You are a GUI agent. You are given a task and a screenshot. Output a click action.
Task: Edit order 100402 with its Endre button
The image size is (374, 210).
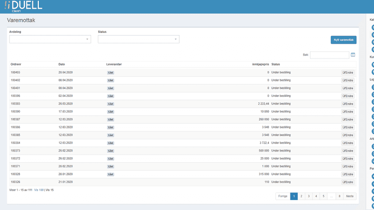click(348, 81)
